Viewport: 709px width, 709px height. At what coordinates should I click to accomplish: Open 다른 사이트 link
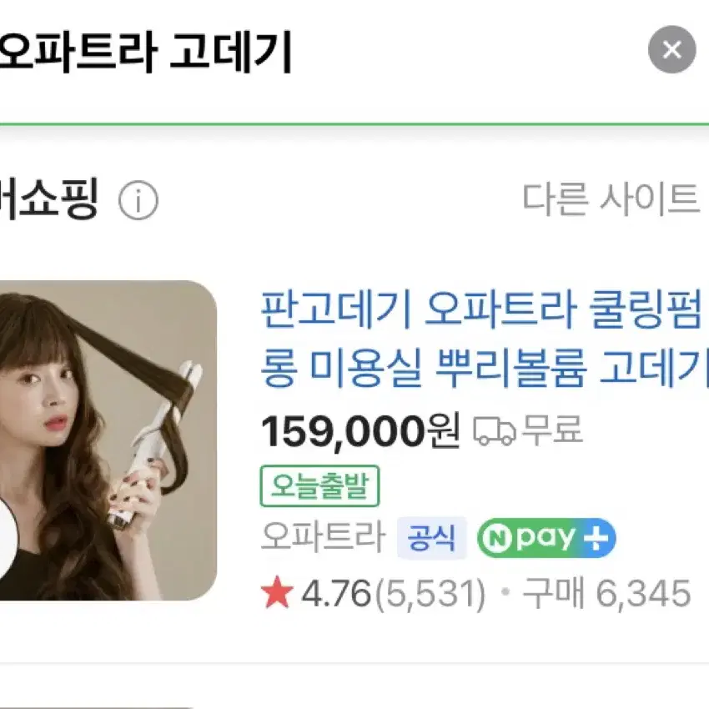click(611, 199)
